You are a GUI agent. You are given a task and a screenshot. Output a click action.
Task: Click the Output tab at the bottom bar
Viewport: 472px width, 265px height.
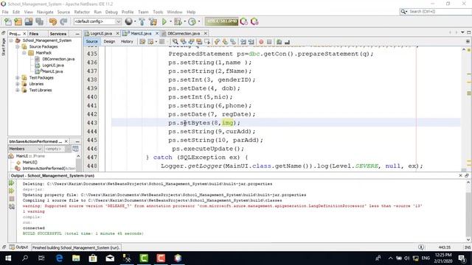tap(19, 247)
